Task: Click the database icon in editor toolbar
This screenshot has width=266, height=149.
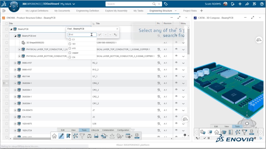Action: tap(137, 136)
